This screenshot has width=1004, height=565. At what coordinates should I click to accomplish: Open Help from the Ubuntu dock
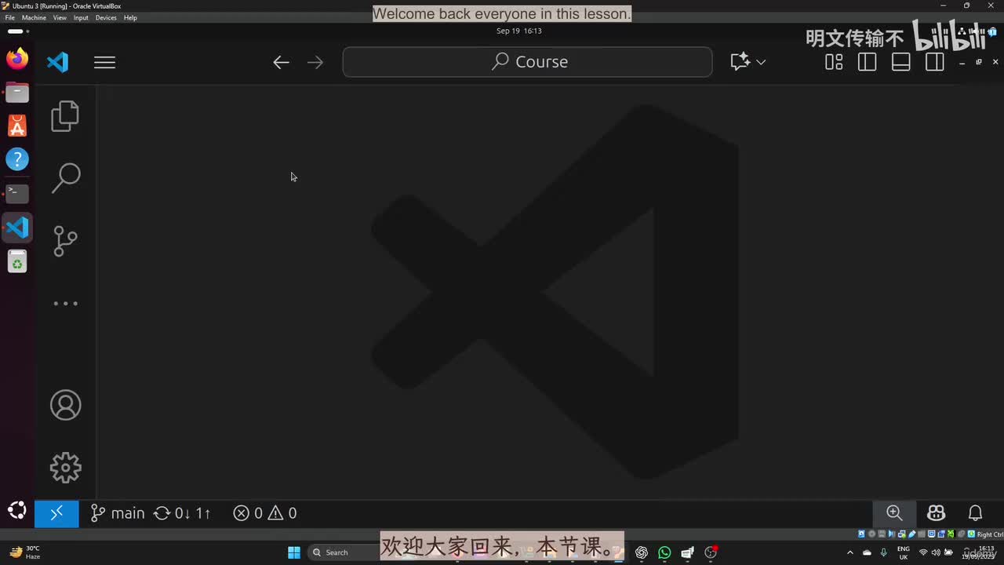17,159
